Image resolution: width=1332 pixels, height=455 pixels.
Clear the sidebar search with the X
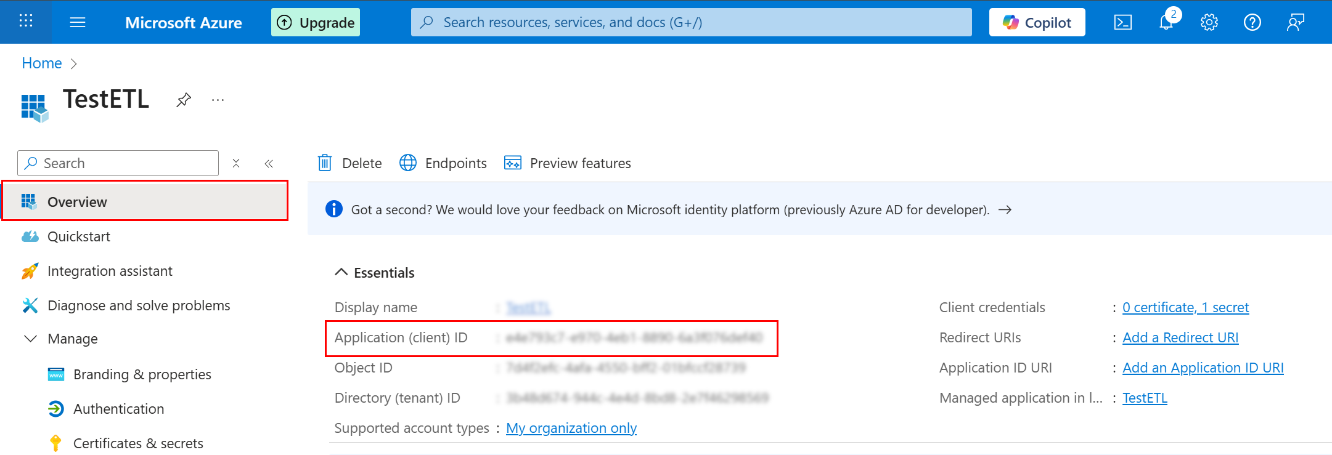coord(236,163)
